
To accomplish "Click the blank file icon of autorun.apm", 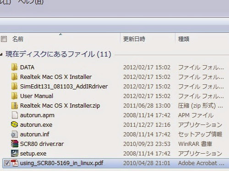I will tap(15, 115).
